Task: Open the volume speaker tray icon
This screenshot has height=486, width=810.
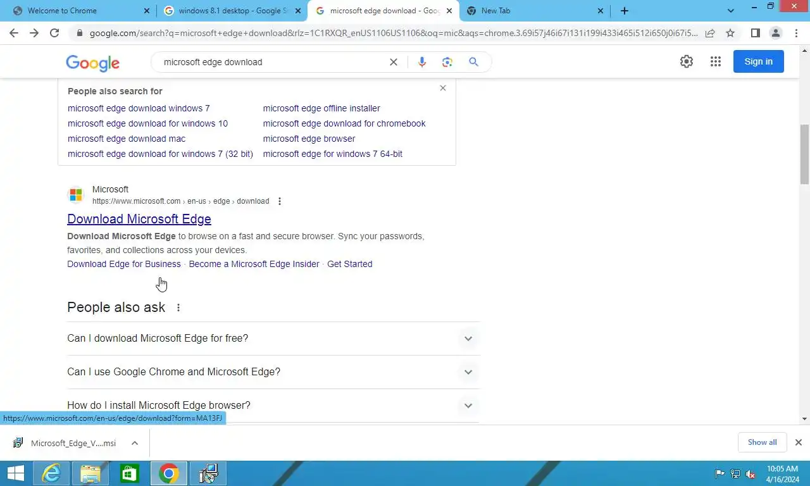Action: [751, 474]
